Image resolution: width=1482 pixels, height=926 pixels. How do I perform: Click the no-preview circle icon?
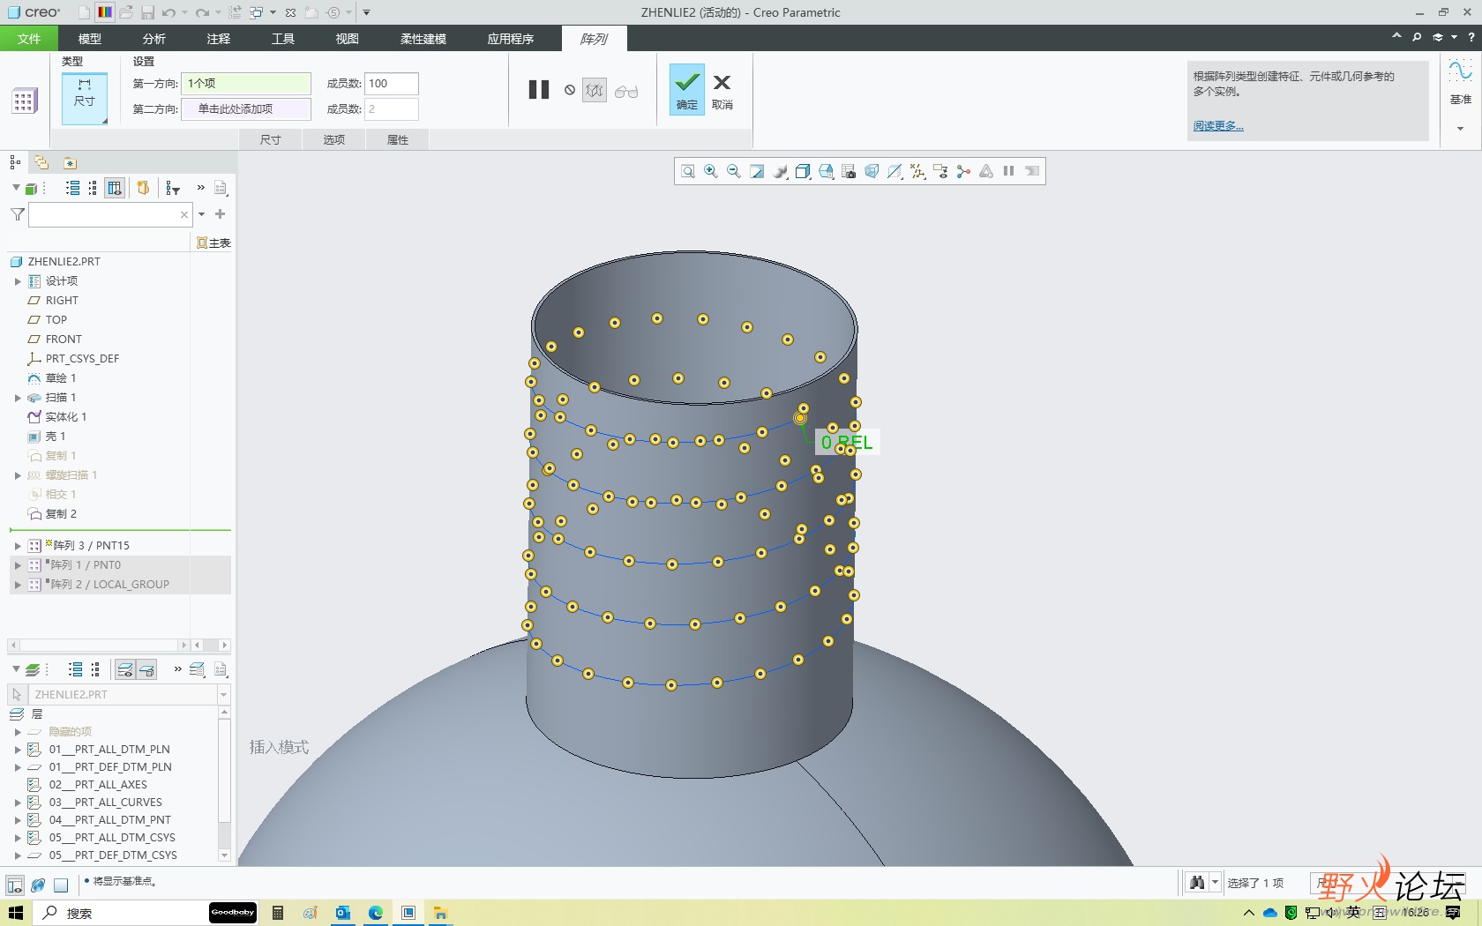pos(570,90)
